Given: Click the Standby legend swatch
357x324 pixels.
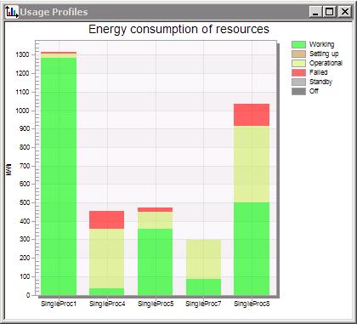Looking at the screenshot, I should tap(298, 82).
